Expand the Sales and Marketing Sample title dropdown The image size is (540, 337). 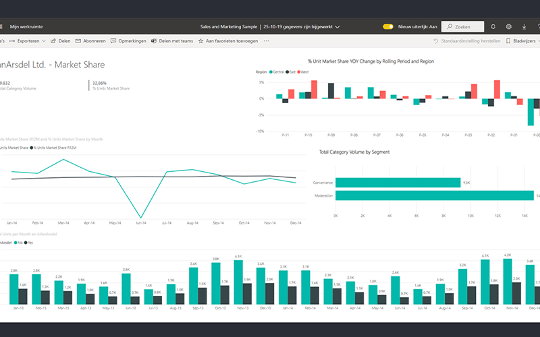[x=337, y=27]
